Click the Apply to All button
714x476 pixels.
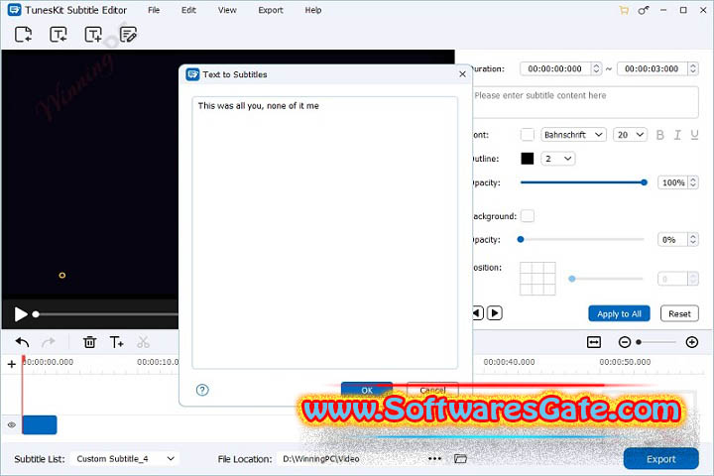tap(619, 313)
